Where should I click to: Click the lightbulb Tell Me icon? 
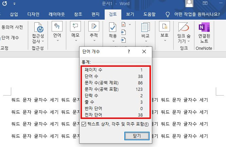168,15
